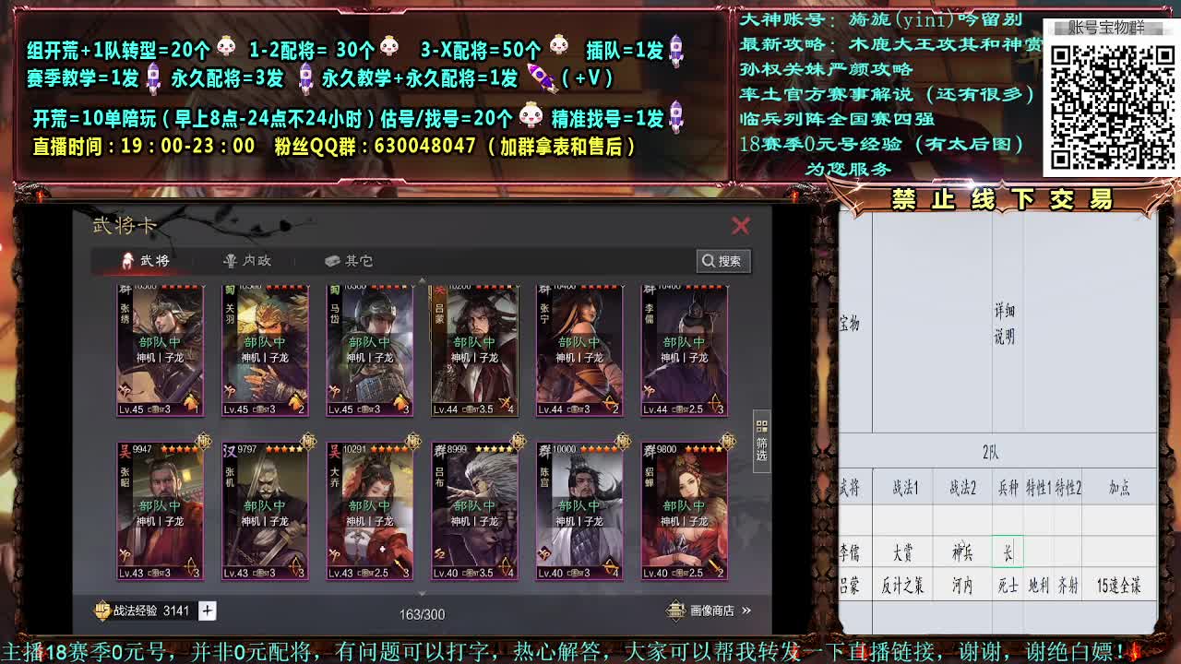Click the 禁止线下交易 banner heading

pos(1001,198)
